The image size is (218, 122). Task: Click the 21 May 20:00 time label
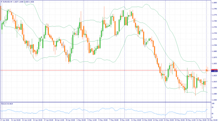tap(201, 120)
